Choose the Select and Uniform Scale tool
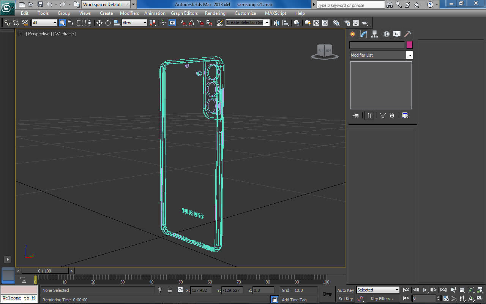486x304 pixels. 117,23
